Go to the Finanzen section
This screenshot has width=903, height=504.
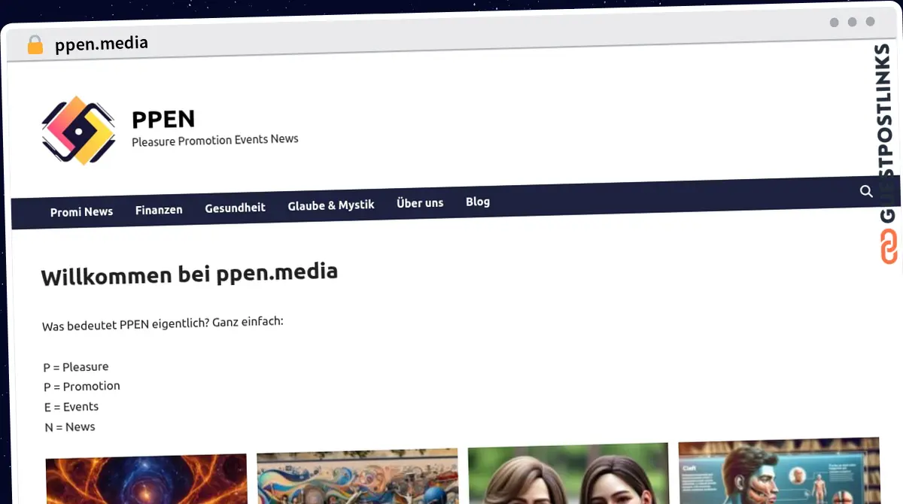159,210
